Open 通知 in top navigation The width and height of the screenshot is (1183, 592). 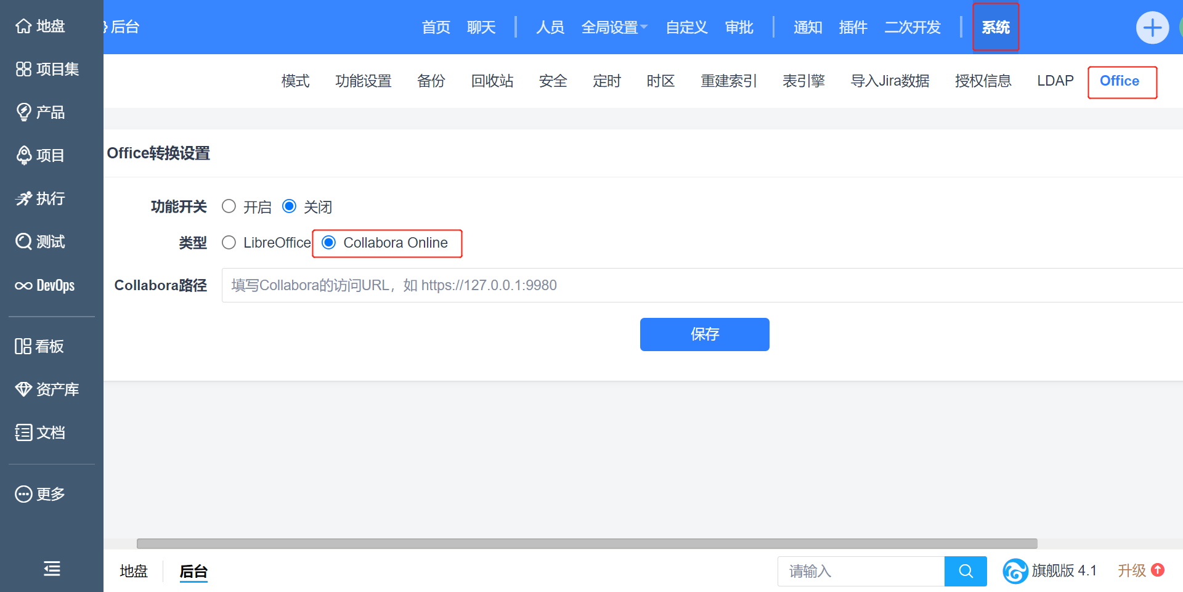click(808, 27)
